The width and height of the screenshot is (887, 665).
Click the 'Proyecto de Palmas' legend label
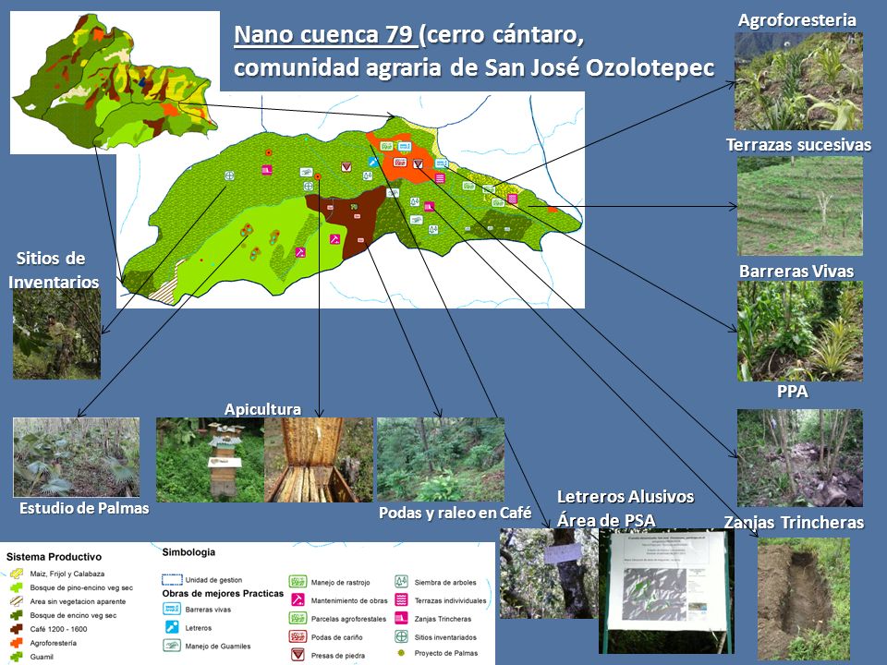coord(446,653)
